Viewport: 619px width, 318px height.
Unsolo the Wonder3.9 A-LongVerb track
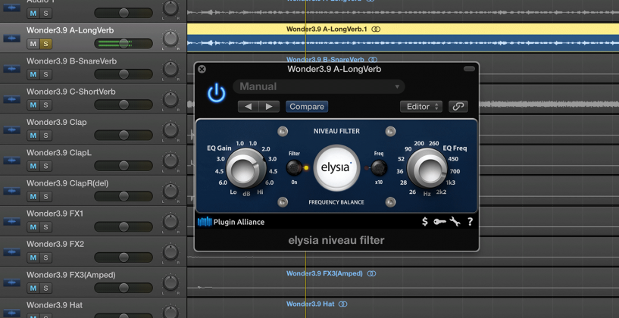point(45,44)
